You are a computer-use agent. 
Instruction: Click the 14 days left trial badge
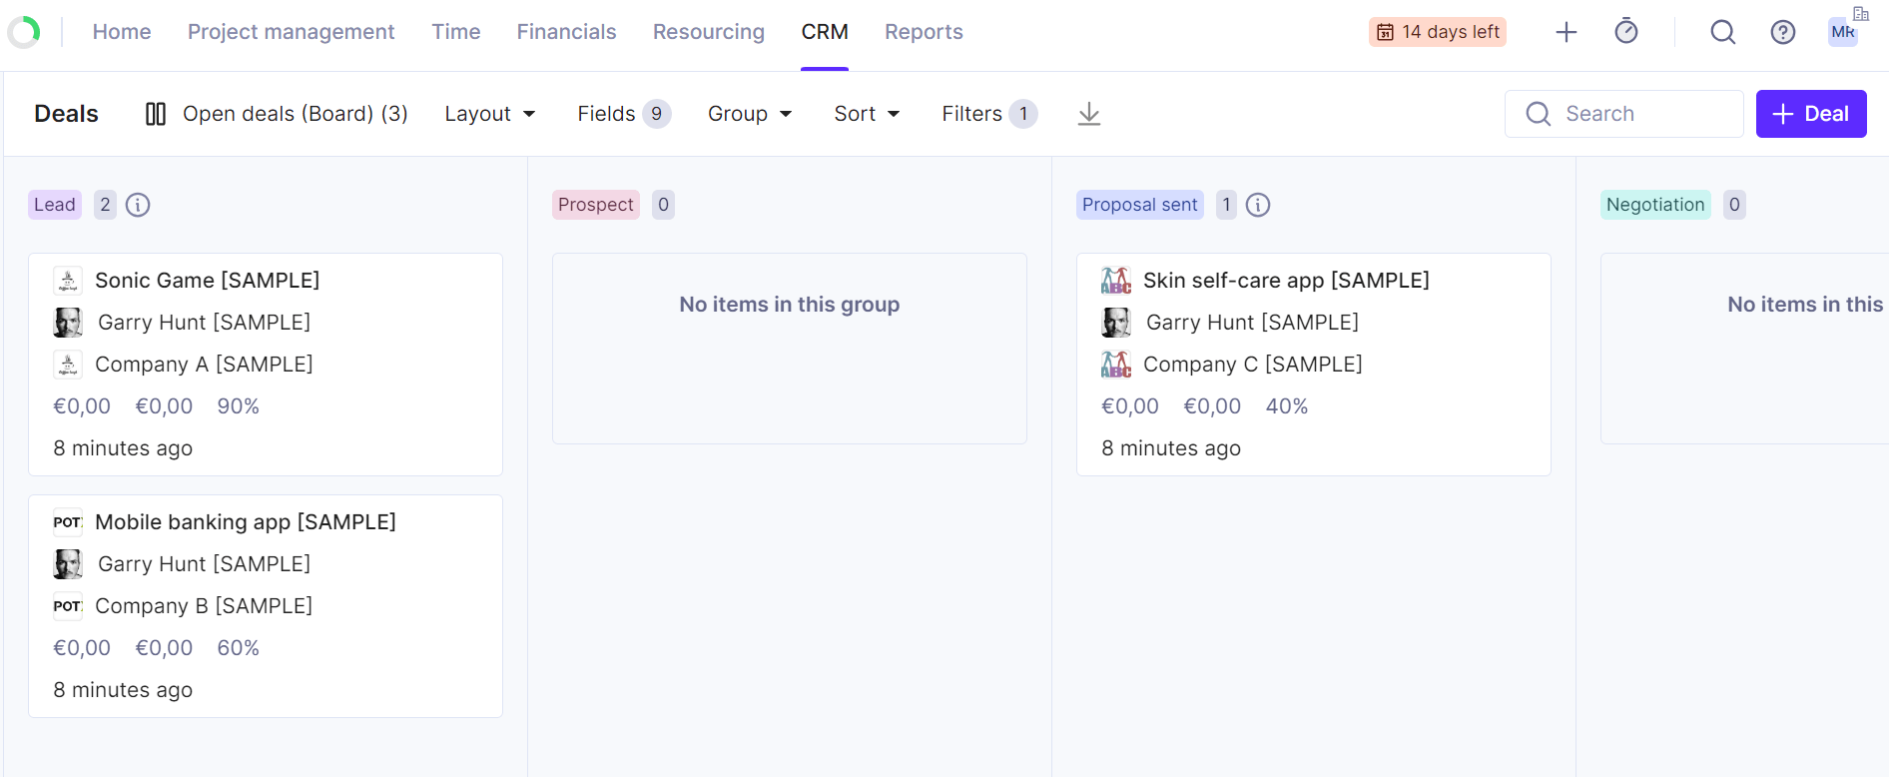pos(1437,32)
